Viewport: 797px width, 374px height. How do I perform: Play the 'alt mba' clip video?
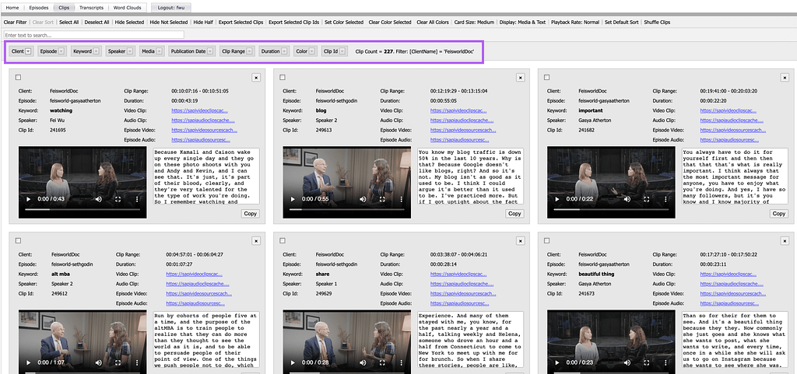(28, 362)
